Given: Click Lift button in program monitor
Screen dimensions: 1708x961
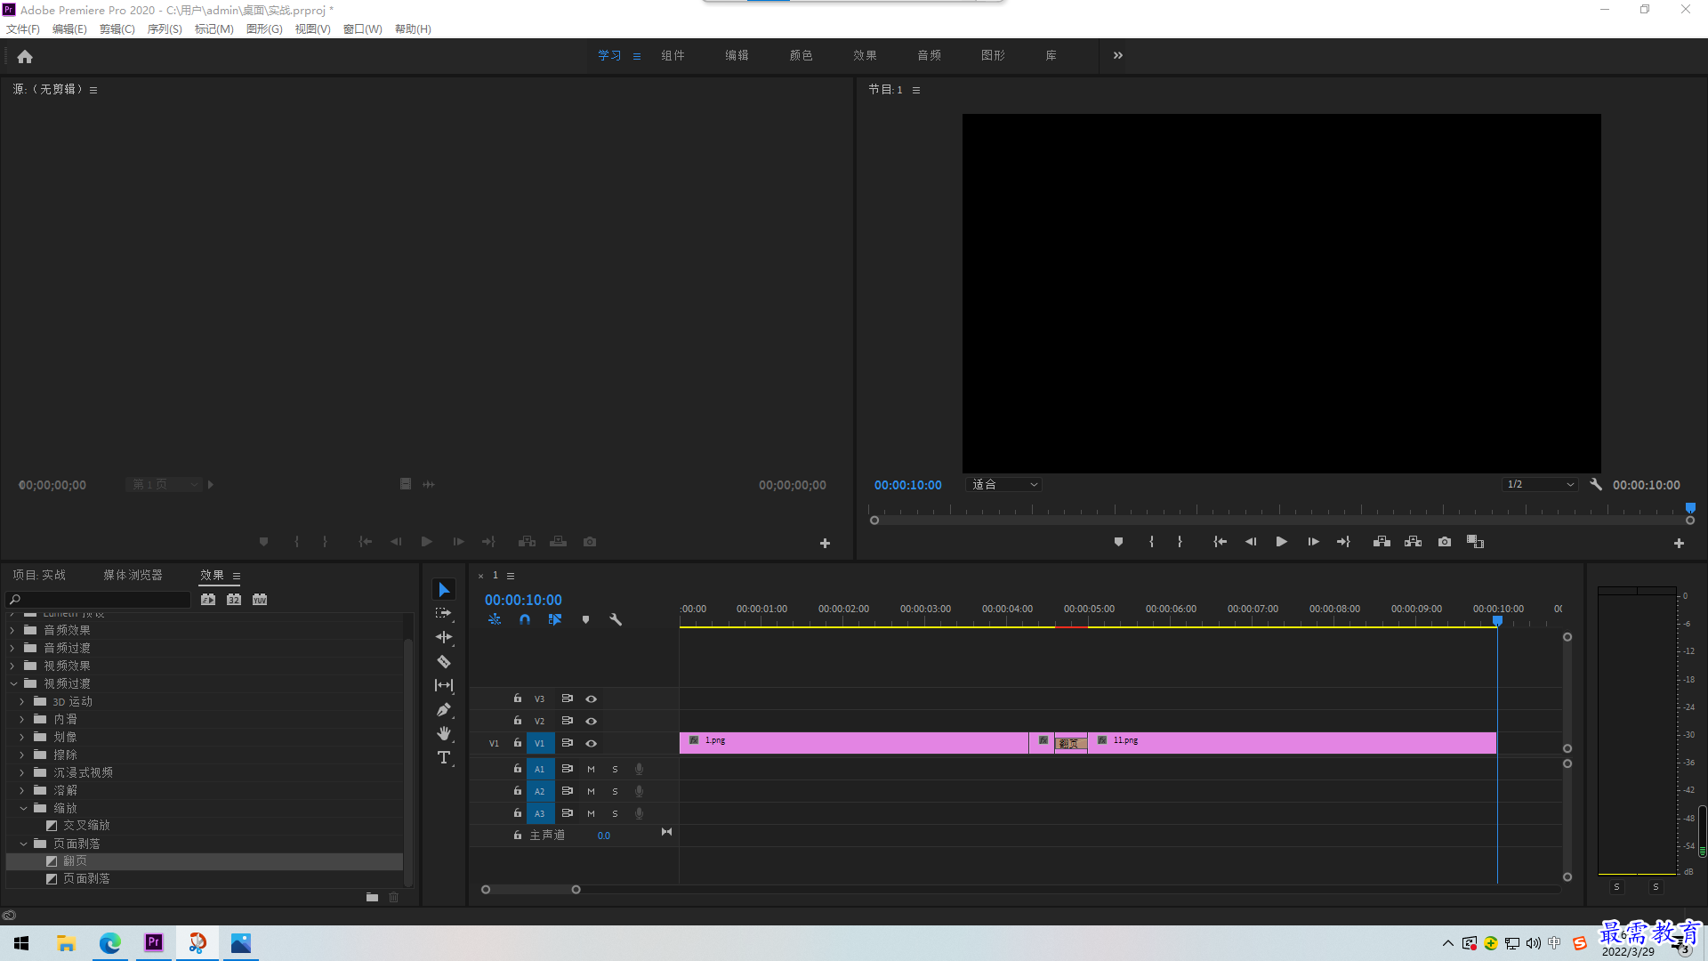Looking at the screenshot, I should pyautogui.click(x=1382, y=541).
